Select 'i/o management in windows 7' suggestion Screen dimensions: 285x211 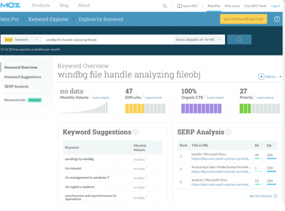coord(87,178)
